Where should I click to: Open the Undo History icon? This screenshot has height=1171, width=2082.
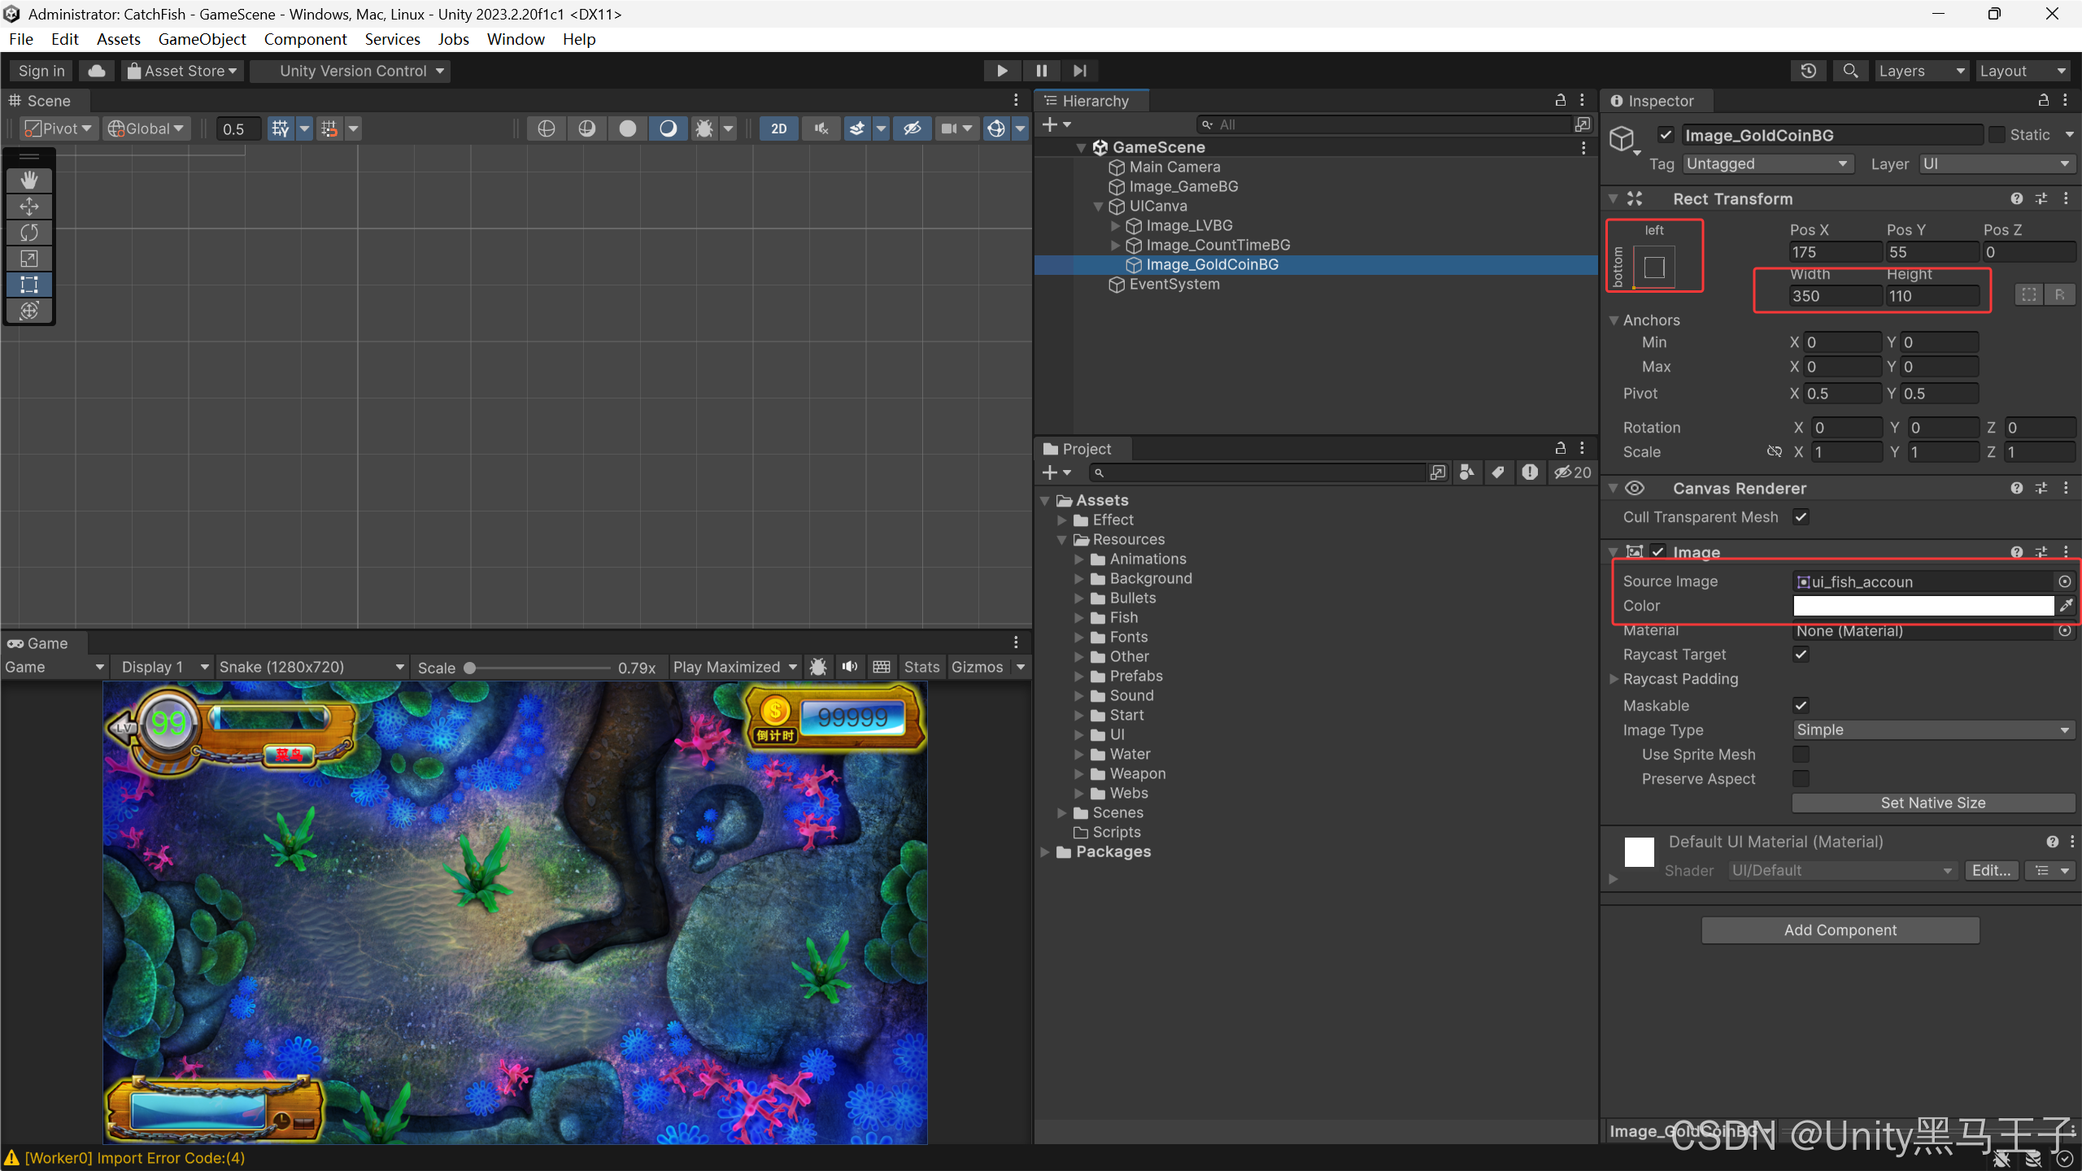coord(1808,71)
